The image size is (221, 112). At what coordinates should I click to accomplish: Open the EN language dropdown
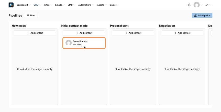pos(208,5)
